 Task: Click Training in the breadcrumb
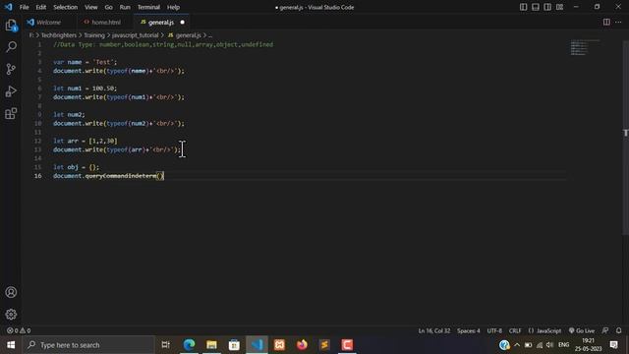point(94,35)
